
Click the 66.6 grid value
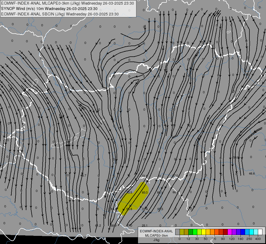pyautogui.click(x=176, y=192)
